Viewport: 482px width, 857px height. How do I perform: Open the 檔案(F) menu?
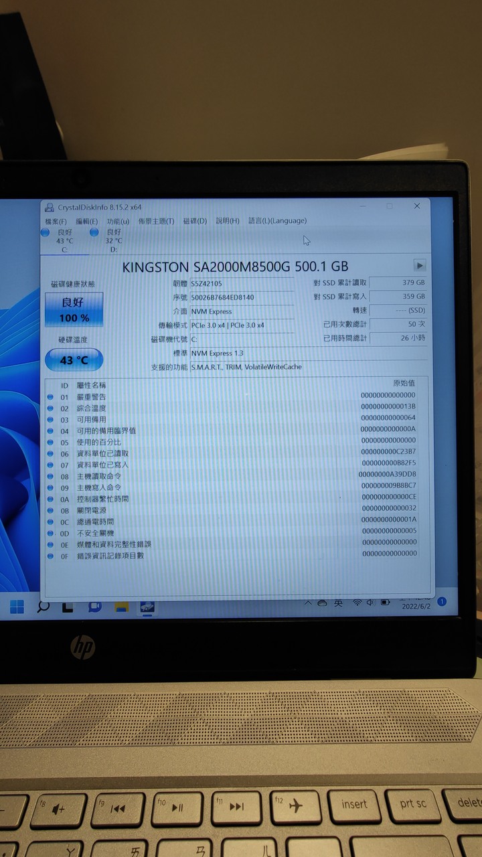pos(56,222)
